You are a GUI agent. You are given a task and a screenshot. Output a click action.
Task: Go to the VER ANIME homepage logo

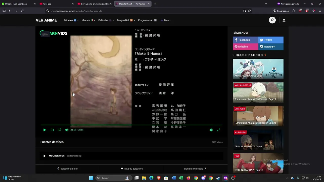coord(46,20)
